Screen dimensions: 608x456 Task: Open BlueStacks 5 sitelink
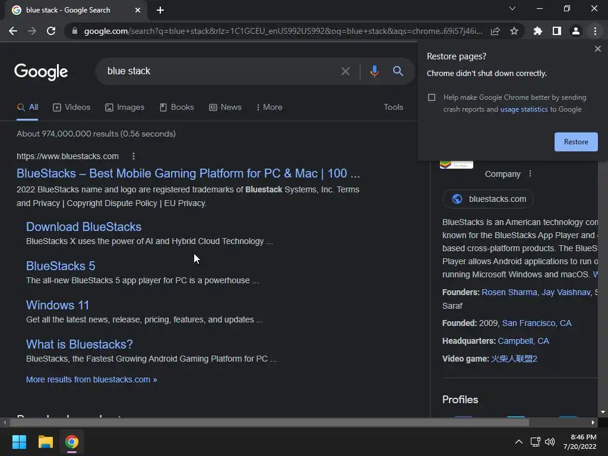point(61,266)
